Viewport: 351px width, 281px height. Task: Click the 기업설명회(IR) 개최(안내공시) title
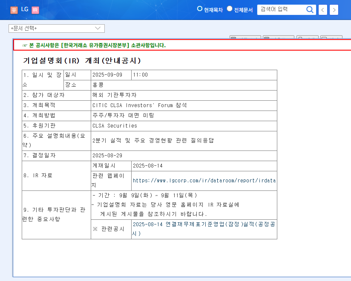coord(82,60)
